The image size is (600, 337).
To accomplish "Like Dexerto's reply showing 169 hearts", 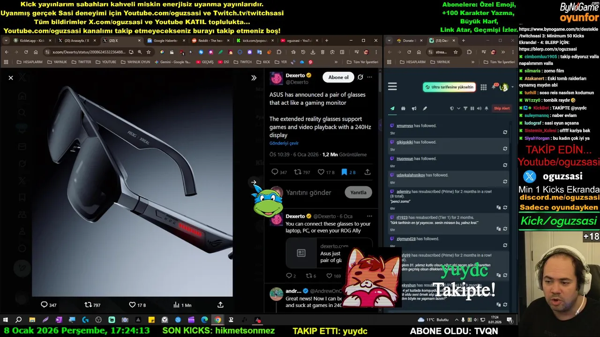I will pos(334,276).
